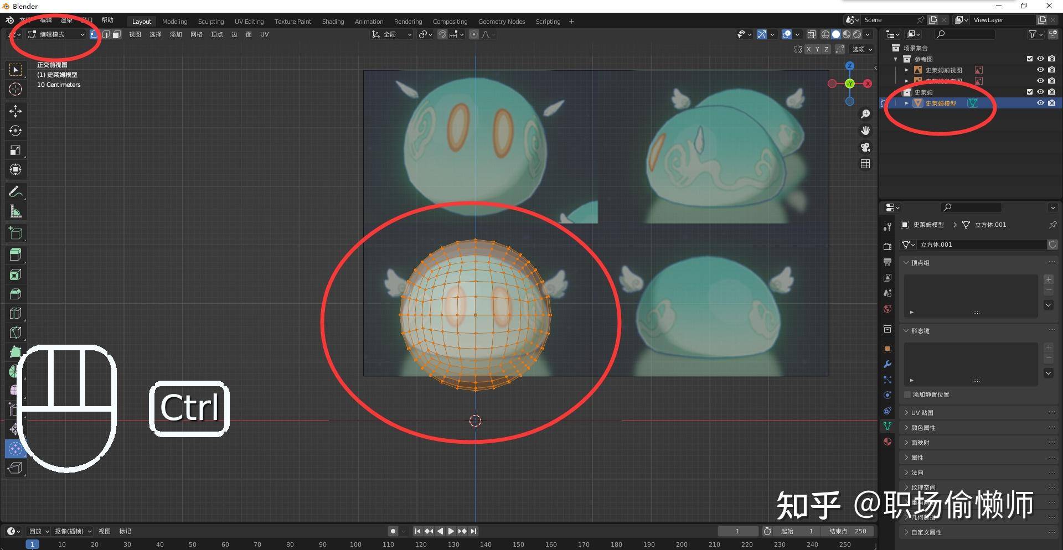Image resolution: width=1063 pixels, height=550 pixels.
Task: Toggle 参考图 collection exclude checkbox
Action: (1030, 59)
